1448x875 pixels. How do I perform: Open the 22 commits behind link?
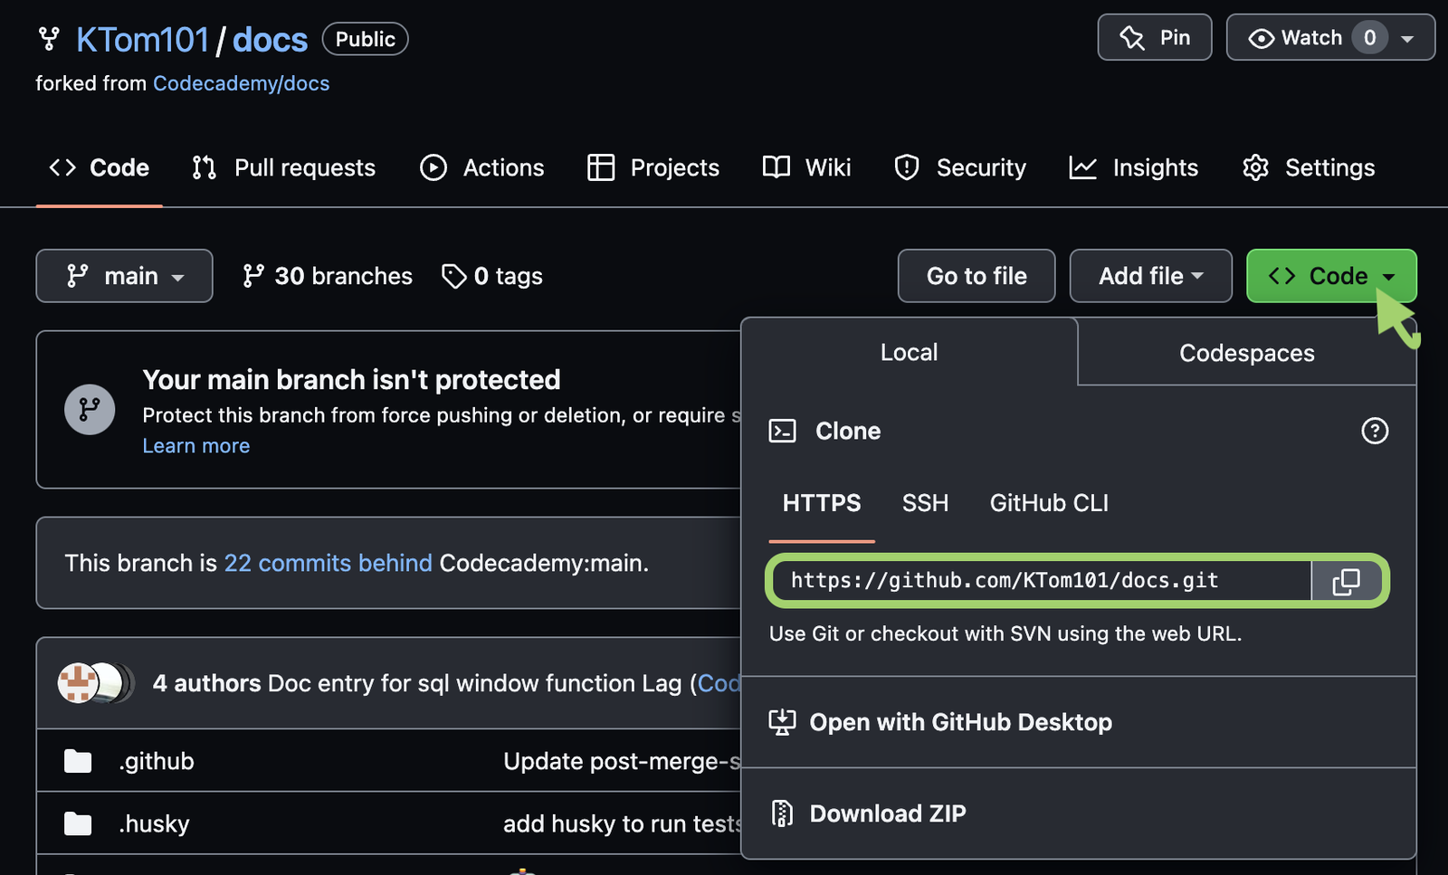coord(328,563)
